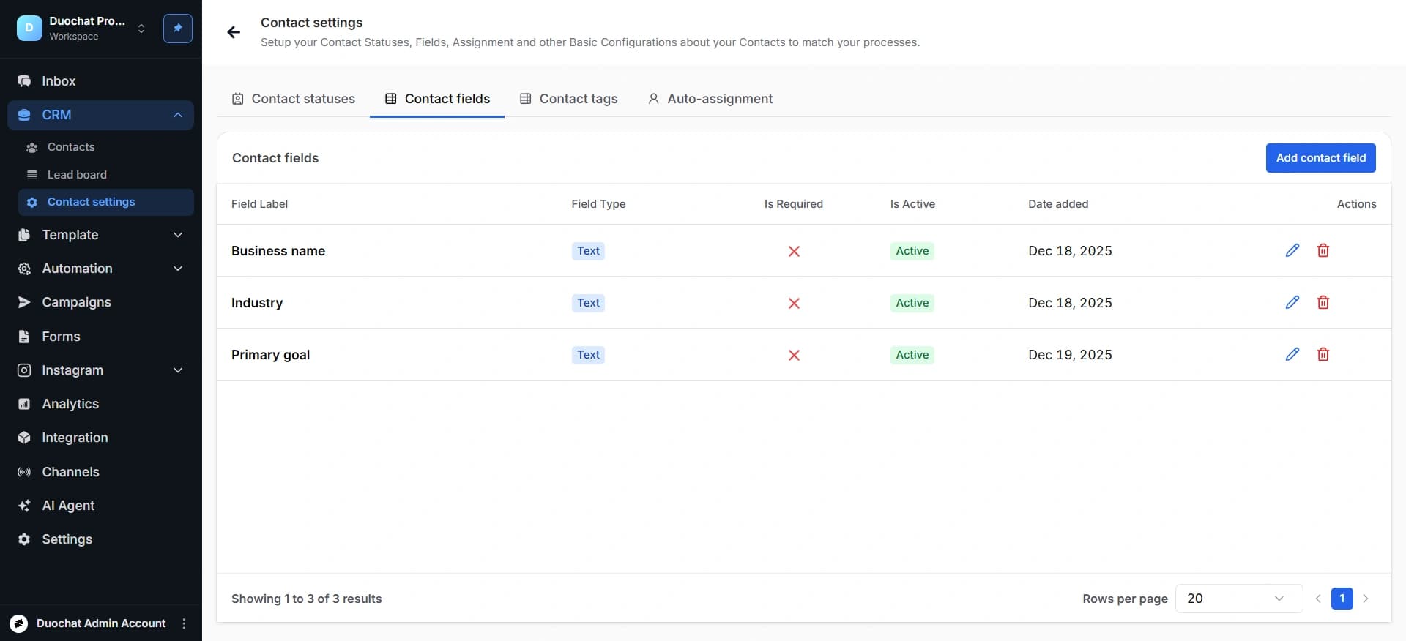Open the AI Agent menu item
The image size is (1406, 641).
coord(100,506)
